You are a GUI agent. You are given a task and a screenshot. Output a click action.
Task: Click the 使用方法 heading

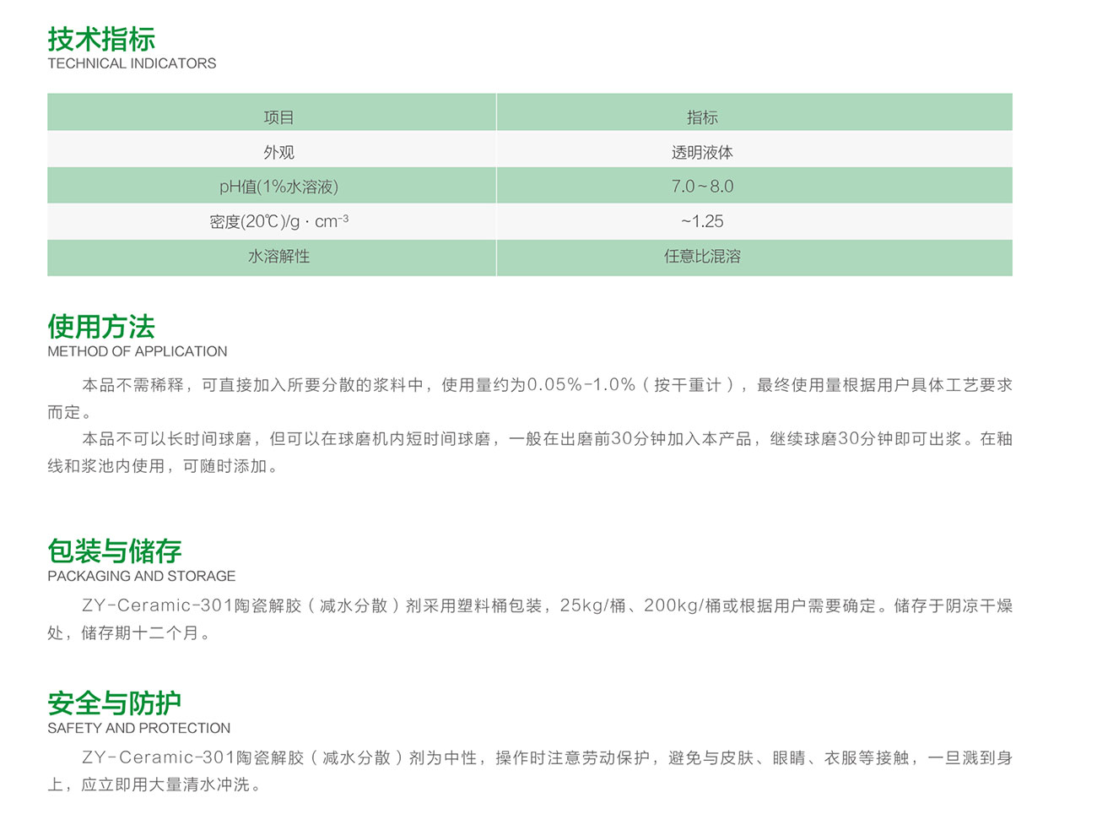pos(101,327)
